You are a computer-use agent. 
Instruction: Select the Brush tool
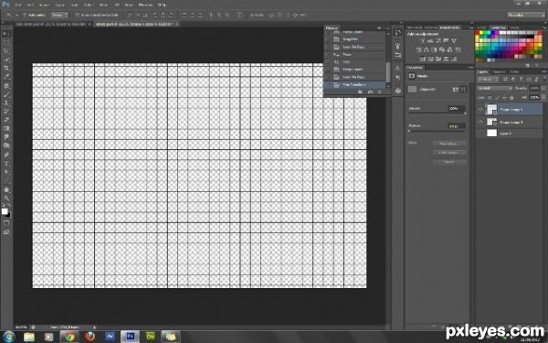tap(6, 94)
